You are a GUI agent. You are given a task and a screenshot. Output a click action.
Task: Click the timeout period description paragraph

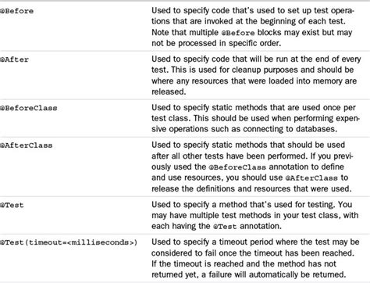[x=255, y=258]
